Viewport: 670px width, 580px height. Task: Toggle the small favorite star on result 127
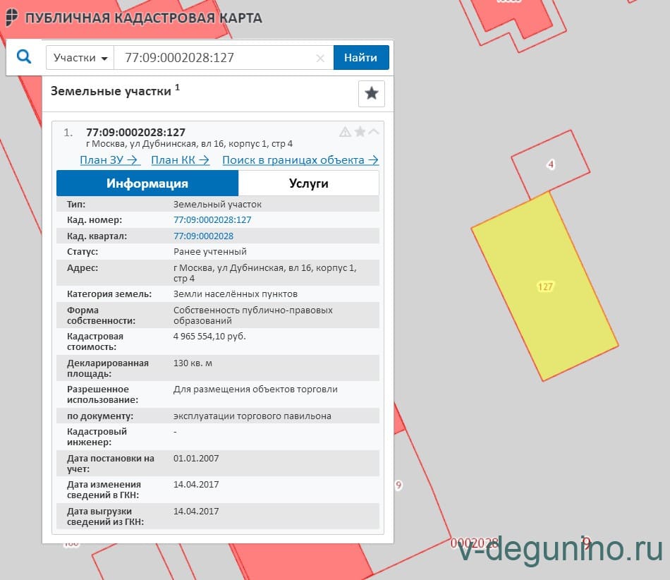click(360, 132)
